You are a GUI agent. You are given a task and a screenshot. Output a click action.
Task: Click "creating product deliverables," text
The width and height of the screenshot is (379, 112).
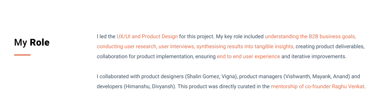(330, 47)
